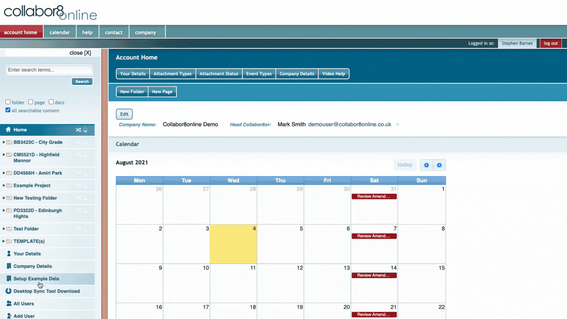Open dropdown chevron on CM5521D - Highfield Mannor row

coord(85,156)
